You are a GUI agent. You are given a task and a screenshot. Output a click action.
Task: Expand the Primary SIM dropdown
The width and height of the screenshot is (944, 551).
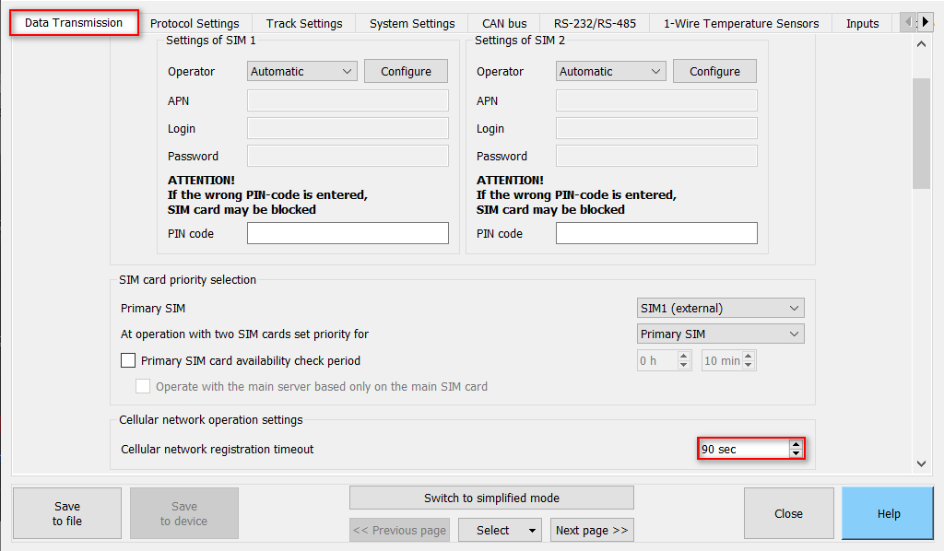(720, 309)
